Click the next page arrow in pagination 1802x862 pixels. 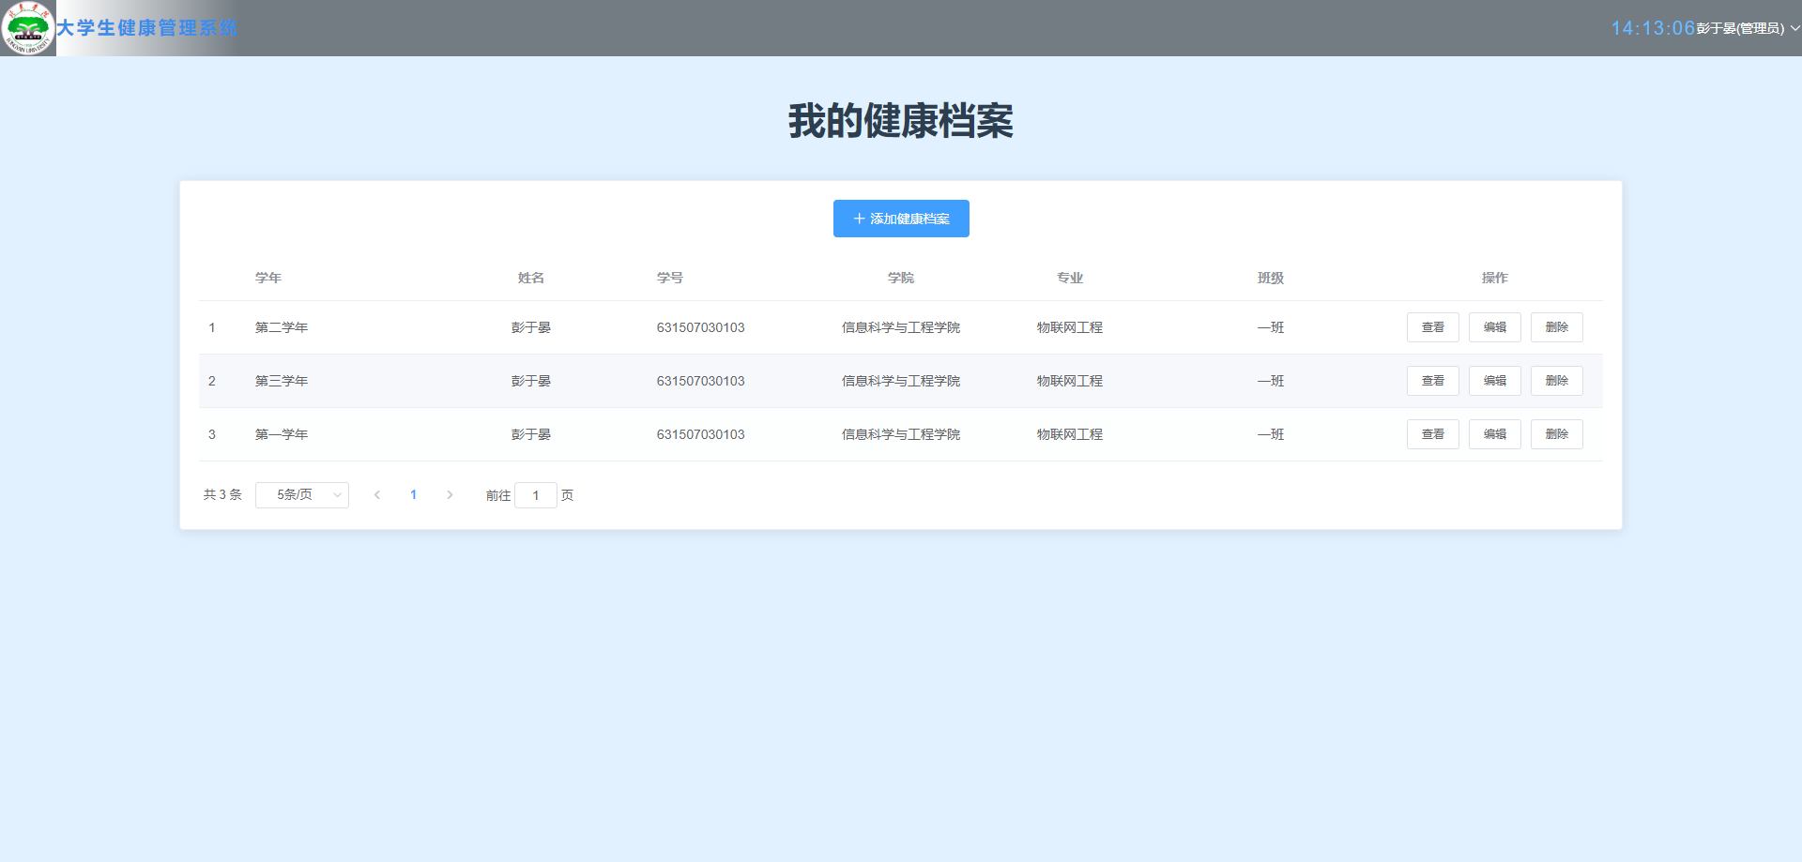pyautogui.click(x=450, y=494)
